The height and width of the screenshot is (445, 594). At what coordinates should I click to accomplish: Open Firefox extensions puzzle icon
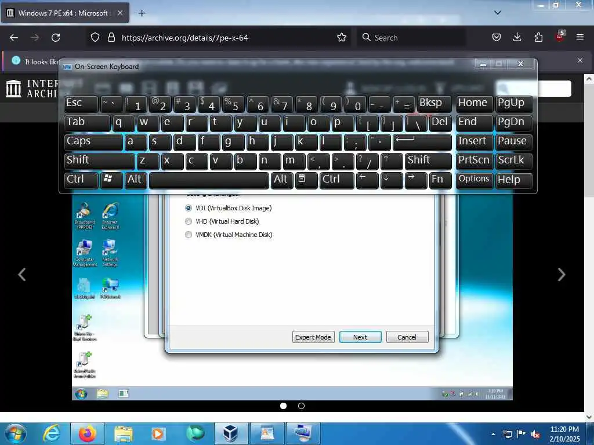click(538, 38)
